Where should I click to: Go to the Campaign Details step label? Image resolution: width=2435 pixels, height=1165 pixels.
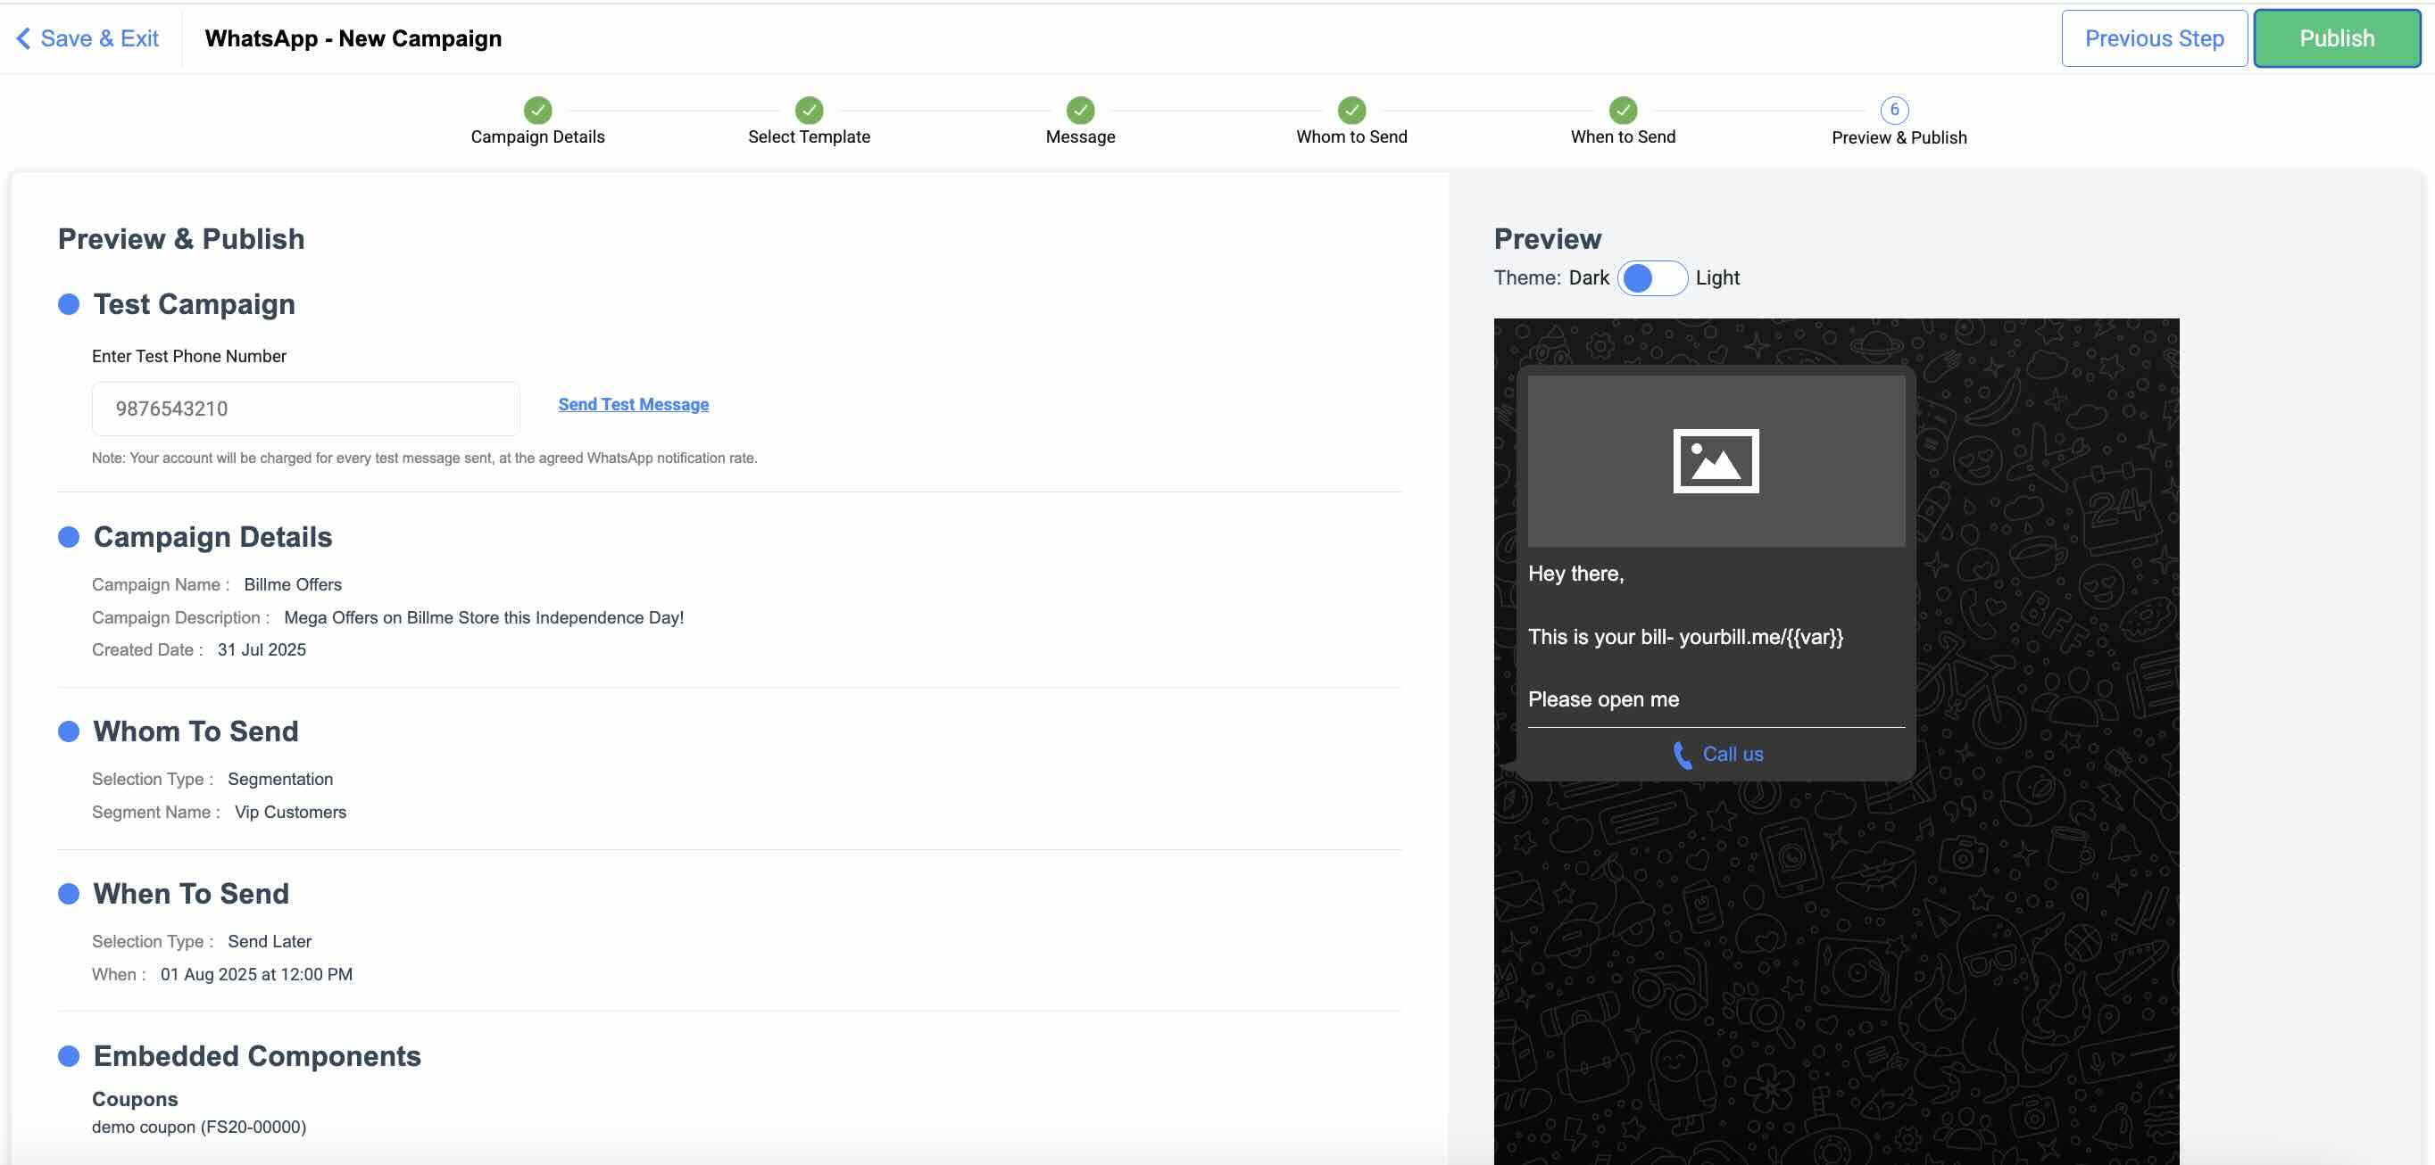(537, 137)
